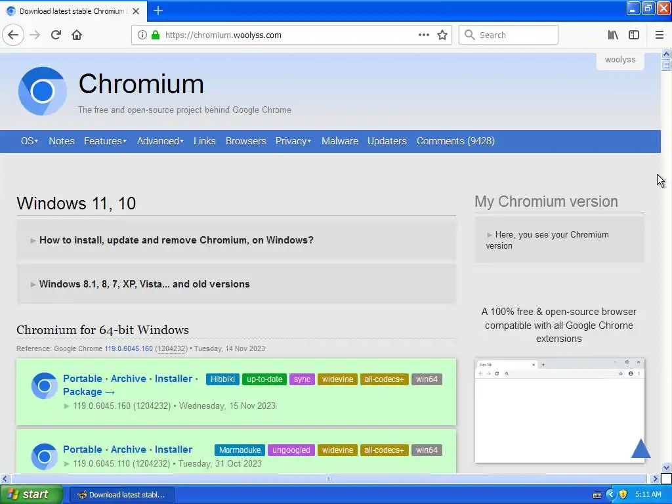672x504 pixels.
Task: Open the Updaters menu item
Action: point(387,141)
